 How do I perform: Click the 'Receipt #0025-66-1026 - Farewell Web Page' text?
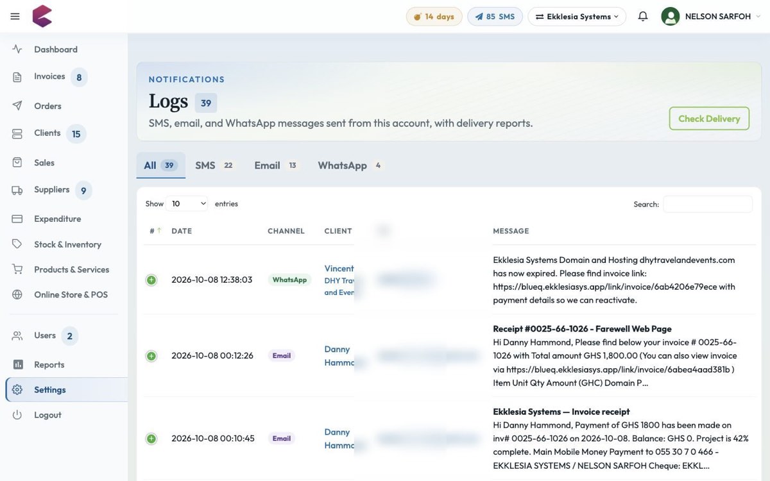click(x=582, y=329)
